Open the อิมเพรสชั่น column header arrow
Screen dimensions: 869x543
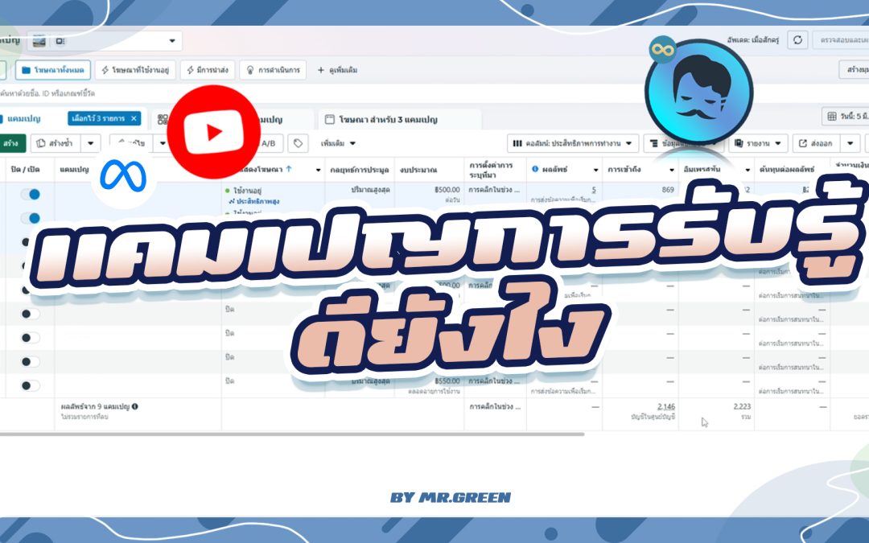click(x=747, y=170)
